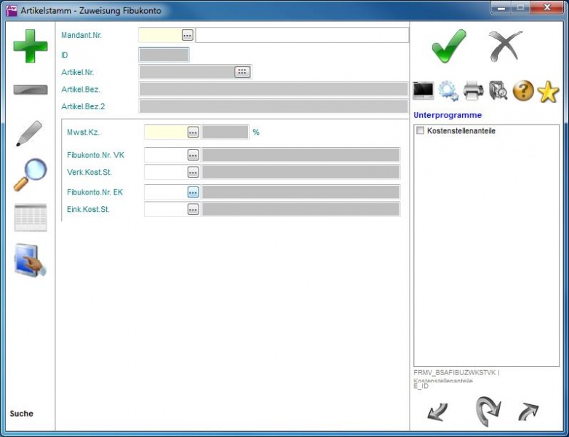Click the Verk.Kost.St. input field
569x437 pixels.
point(165,172)
